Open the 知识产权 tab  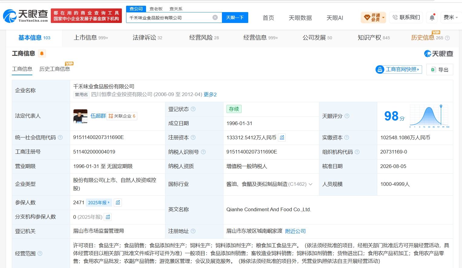(374, 38)
